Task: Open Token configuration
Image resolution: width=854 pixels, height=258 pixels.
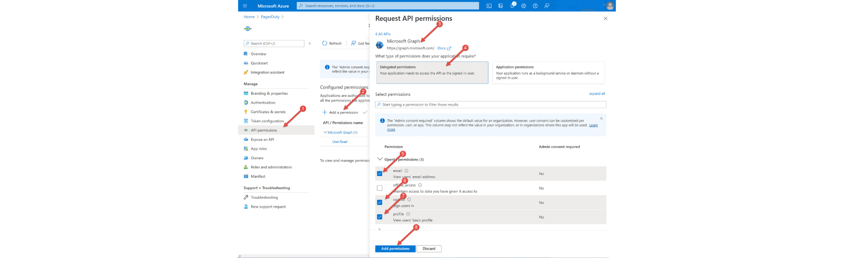Action: tap(267, 121)
